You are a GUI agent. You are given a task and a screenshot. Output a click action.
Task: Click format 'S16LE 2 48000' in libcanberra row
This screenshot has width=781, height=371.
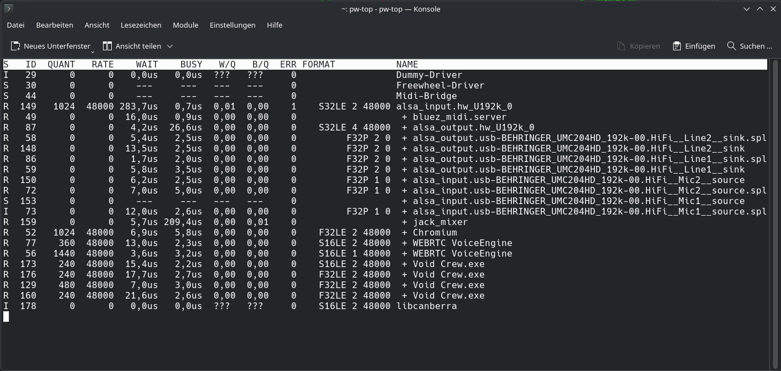(355, 306)
